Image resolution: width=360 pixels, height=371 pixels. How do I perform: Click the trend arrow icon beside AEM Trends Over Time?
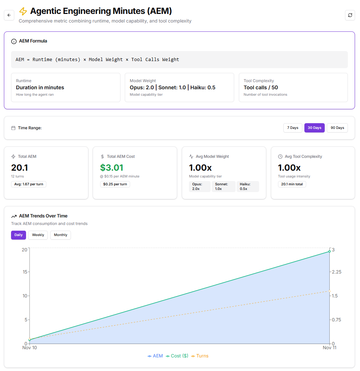[14, 216]
